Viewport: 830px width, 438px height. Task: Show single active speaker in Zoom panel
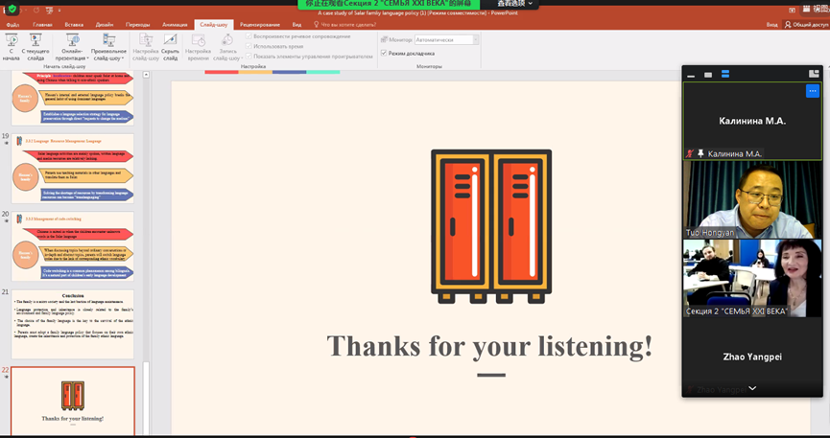pos(708,74)
